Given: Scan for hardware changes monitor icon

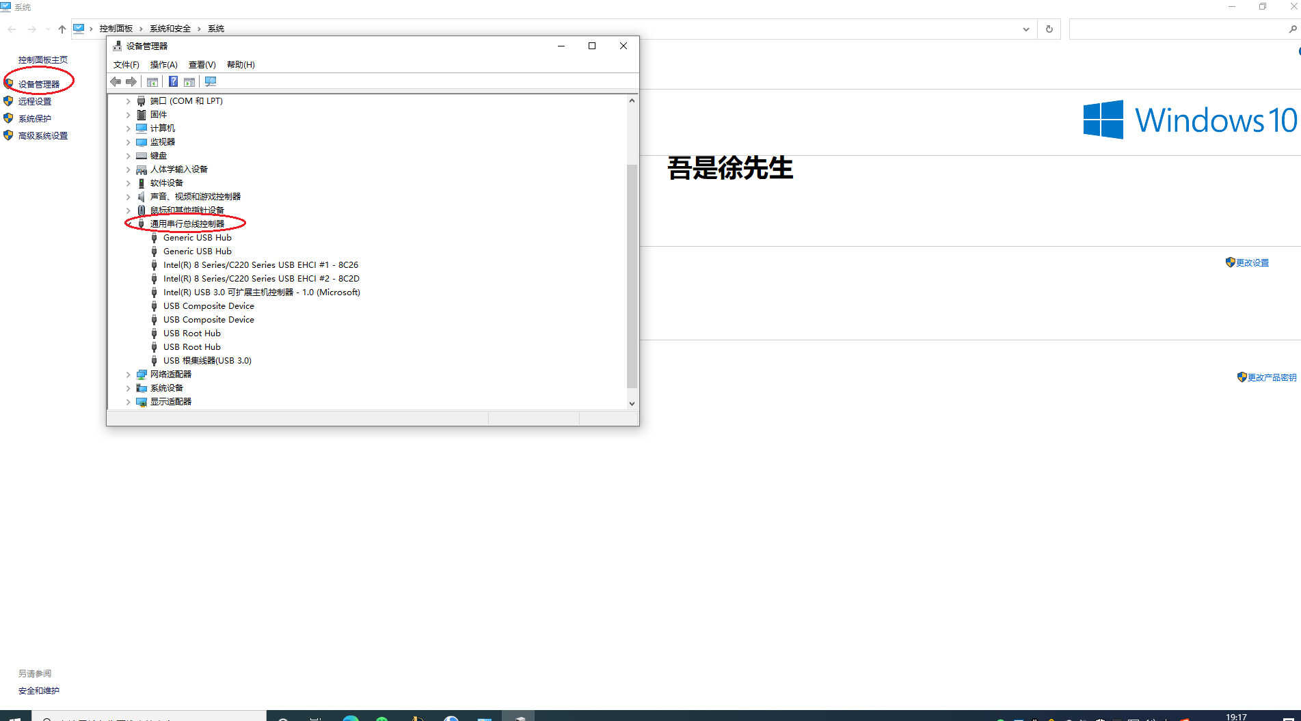Looking at the screenshot, I should click(211, 82).
